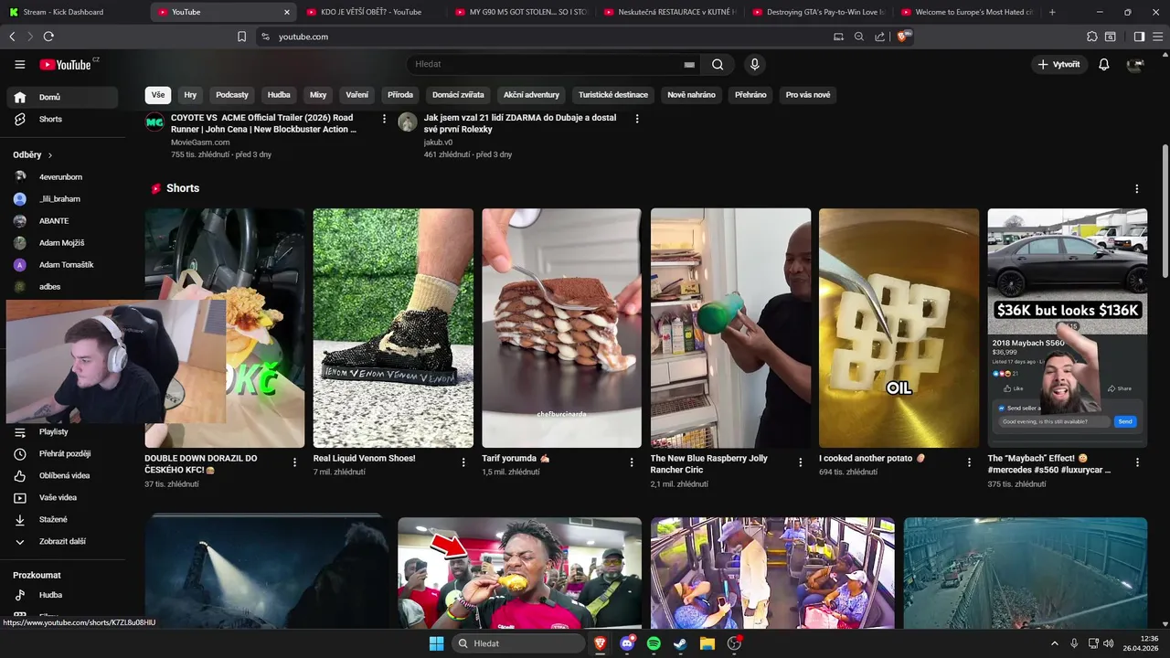
Task: Switch to Neskutečná RESTAURACE tab
Action: click(x=669, y=12)
